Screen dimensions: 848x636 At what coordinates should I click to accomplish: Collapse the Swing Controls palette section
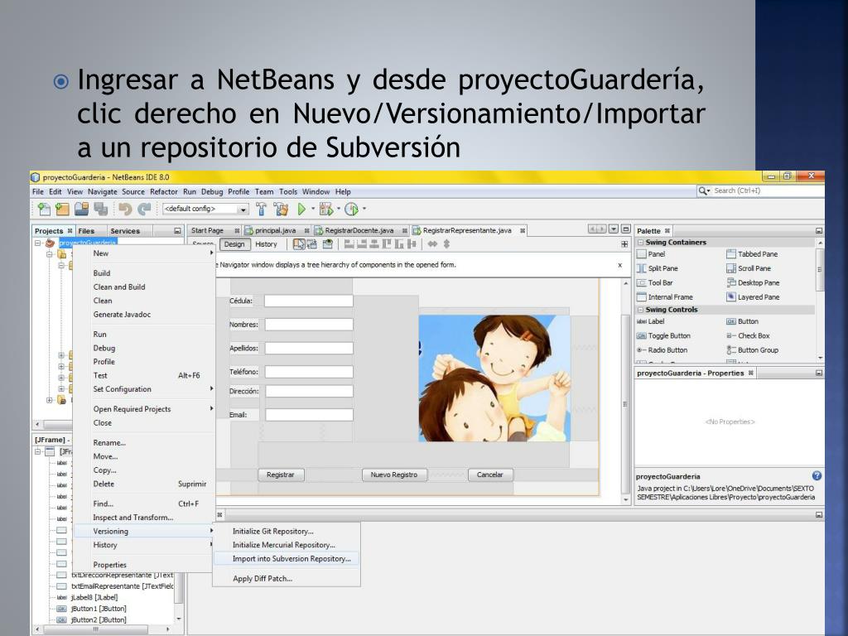click(x=641, y=310)
